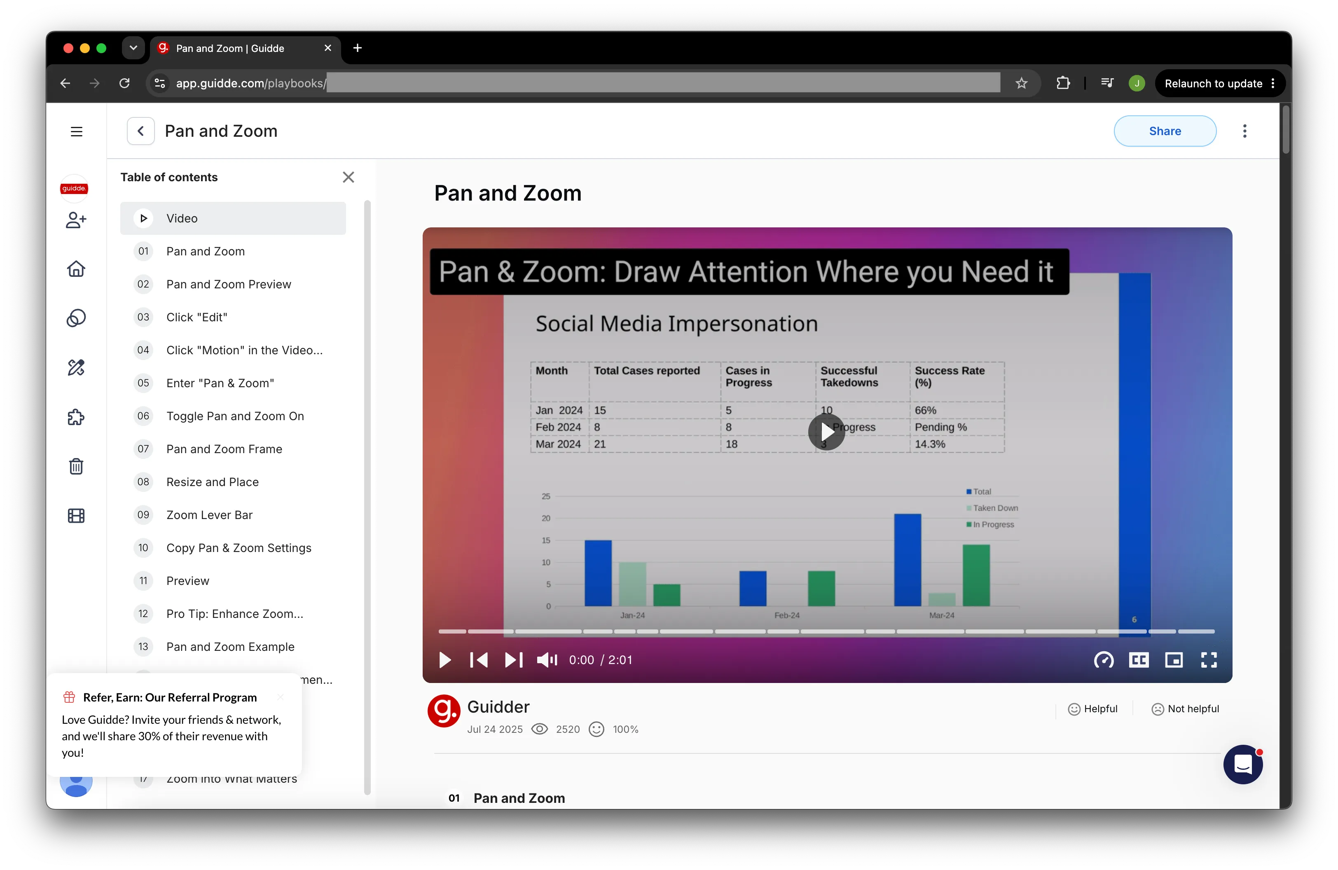This screenshot has height=870, width=1338.
Task: Open the trash bin in sidebar
Action: [76, 466]
